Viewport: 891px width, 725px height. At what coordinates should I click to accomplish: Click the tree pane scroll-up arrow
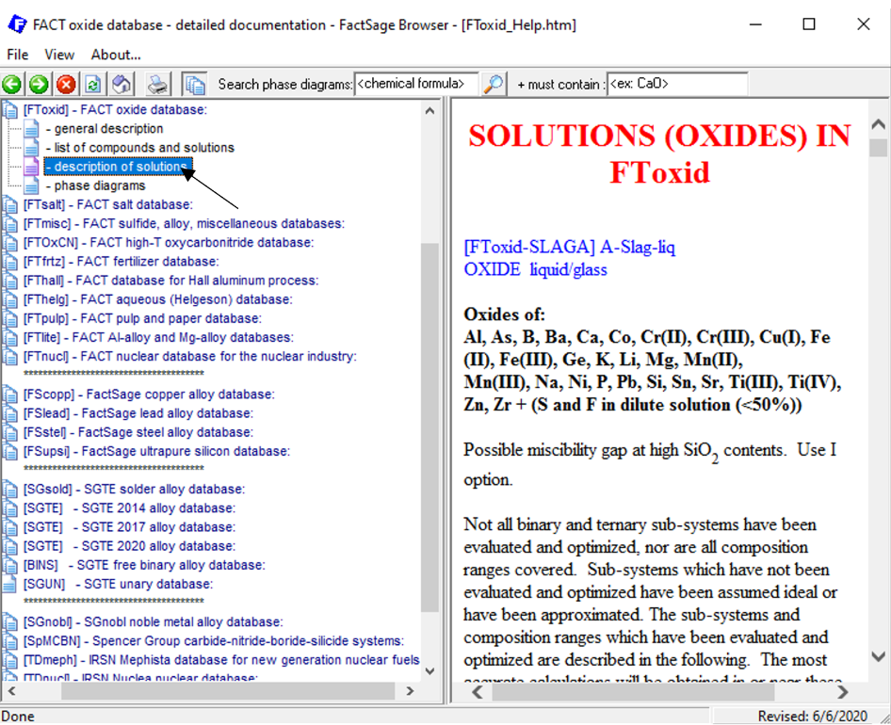(x=430, y=111)
